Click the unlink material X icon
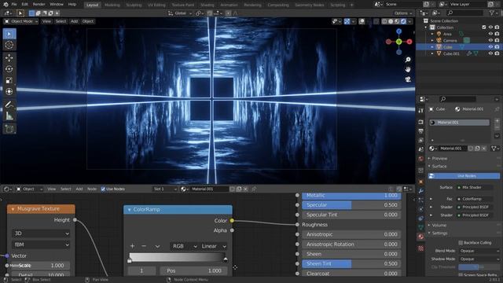Screen dimensions: 503x283 pos(484,149)
